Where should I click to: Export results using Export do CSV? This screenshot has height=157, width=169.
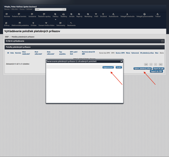[156, 71]
